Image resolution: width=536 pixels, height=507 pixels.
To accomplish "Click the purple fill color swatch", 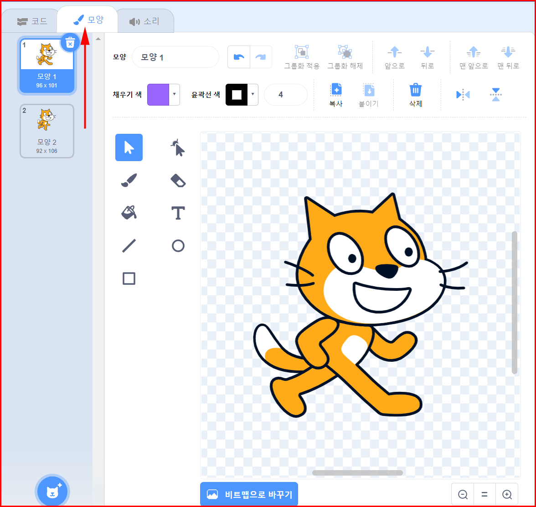I will [x=158, y=95].
